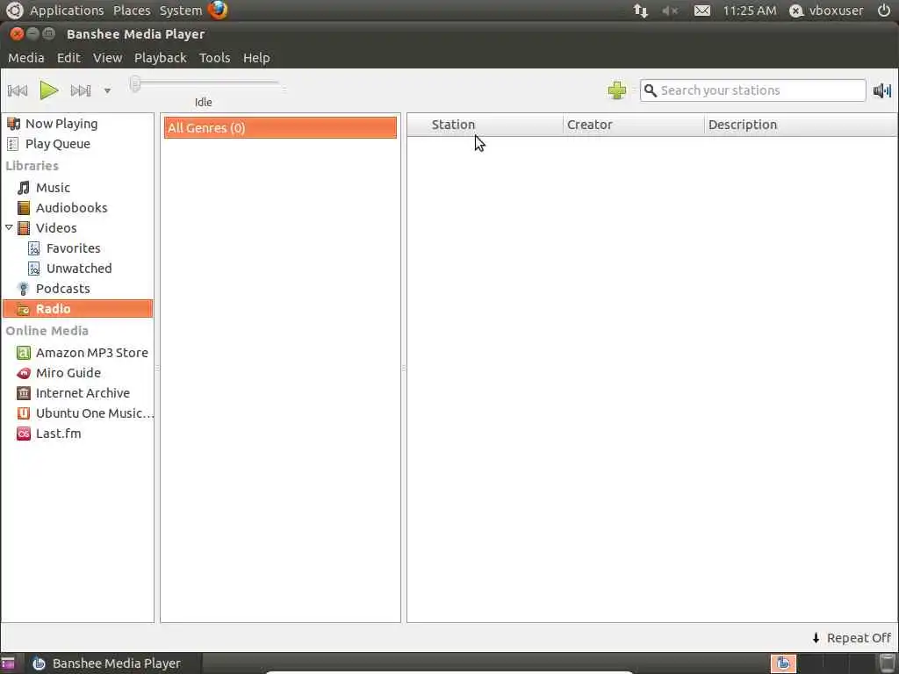Open the Internet Archive icon
Viewport: 899px width, 674px height.
(24, 393)
